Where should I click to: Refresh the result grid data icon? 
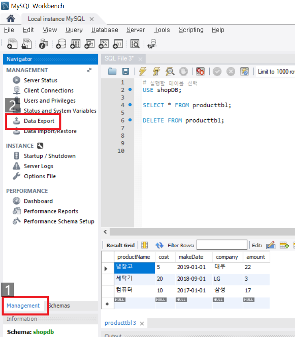coord(159,245)
